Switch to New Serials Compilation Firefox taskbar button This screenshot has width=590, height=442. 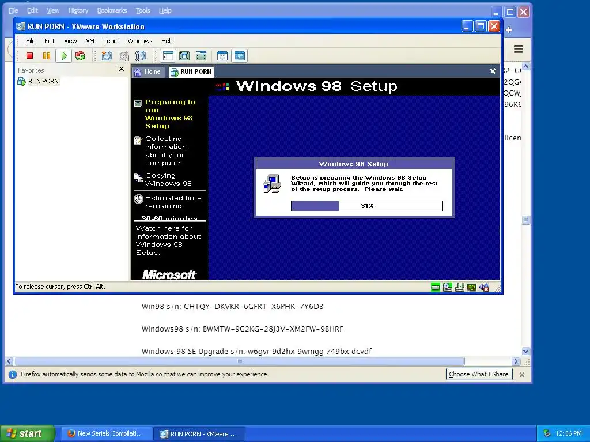coord(107,434)
